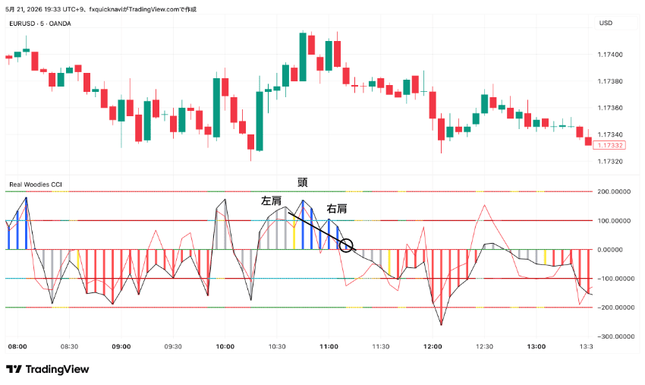Click the 09:00 time axis label
The image size is (645, 385).
(x=121, y=347)
